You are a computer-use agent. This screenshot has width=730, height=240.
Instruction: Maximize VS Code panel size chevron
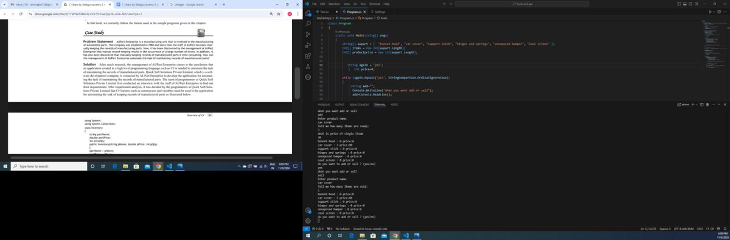pyautogui.click(x=719, y=105)
